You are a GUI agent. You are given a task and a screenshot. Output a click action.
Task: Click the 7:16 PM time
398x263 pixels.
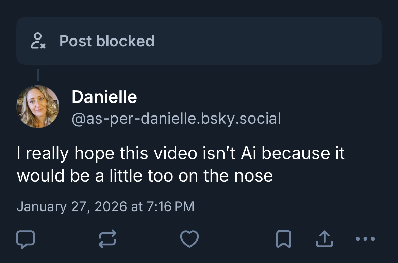tap(170, 207)
